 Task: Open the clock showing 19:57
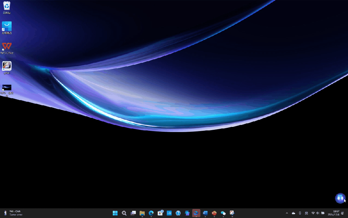tap(333, 213)
